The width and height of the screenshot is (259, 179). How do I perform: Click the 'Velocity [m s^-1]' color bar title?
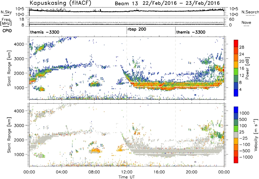click(x=256, y=135)
